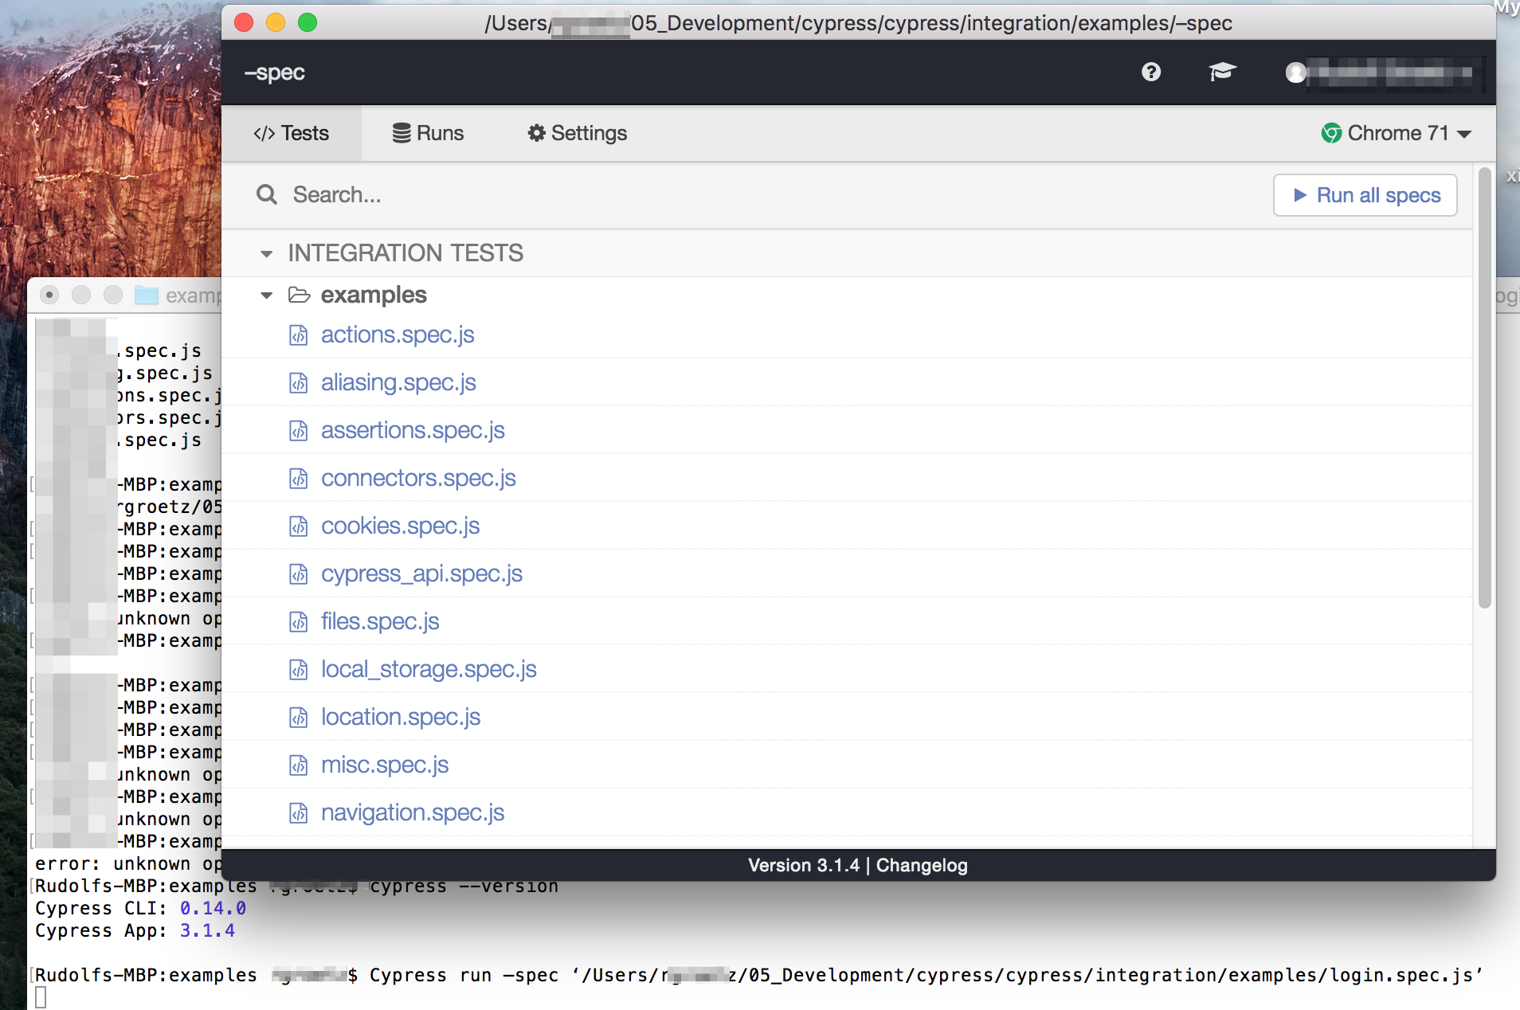1520x1010 pixels.
Task: Open the help question mark icon
Action: 1151,72
